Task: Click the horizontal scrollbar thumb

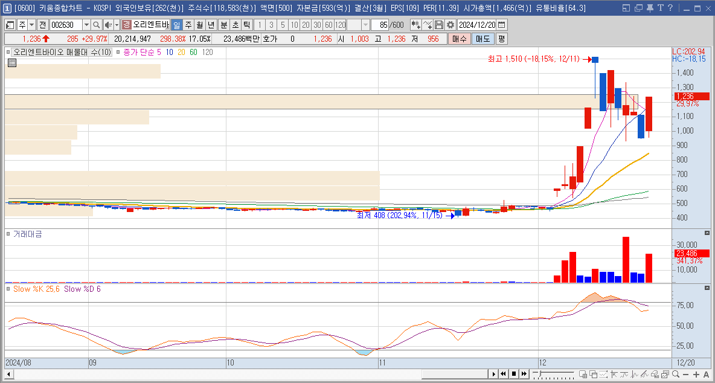Action: click(454, 375)
